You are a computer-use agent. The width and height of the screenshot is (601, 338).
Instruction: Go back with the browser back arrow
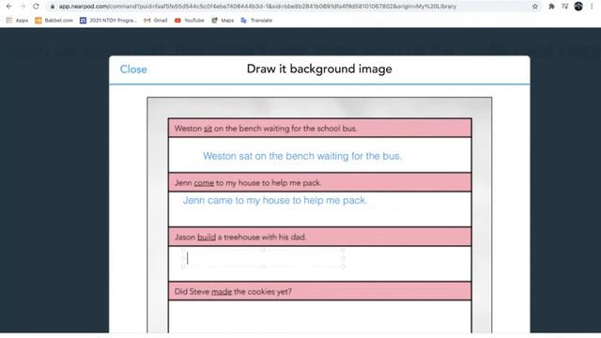tap(8, 7)
